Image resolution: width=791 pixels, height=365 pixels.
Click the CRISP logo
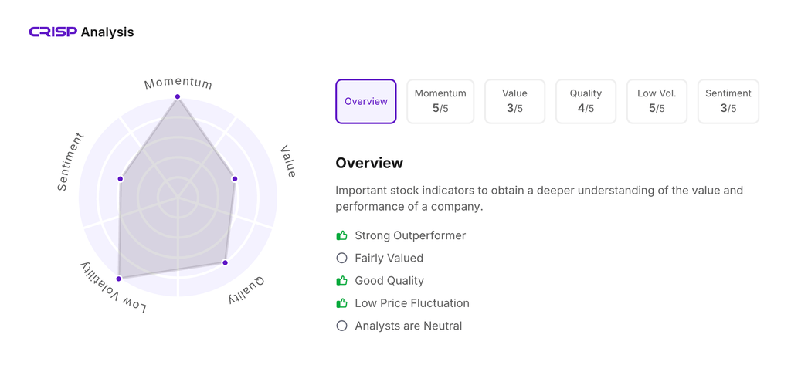pyautogui.click(x=53, y=32)
